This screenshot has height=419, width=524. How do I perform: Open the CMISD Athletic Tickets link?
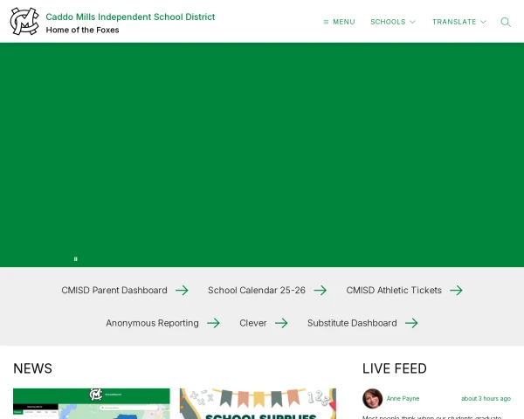click(394, 291)
